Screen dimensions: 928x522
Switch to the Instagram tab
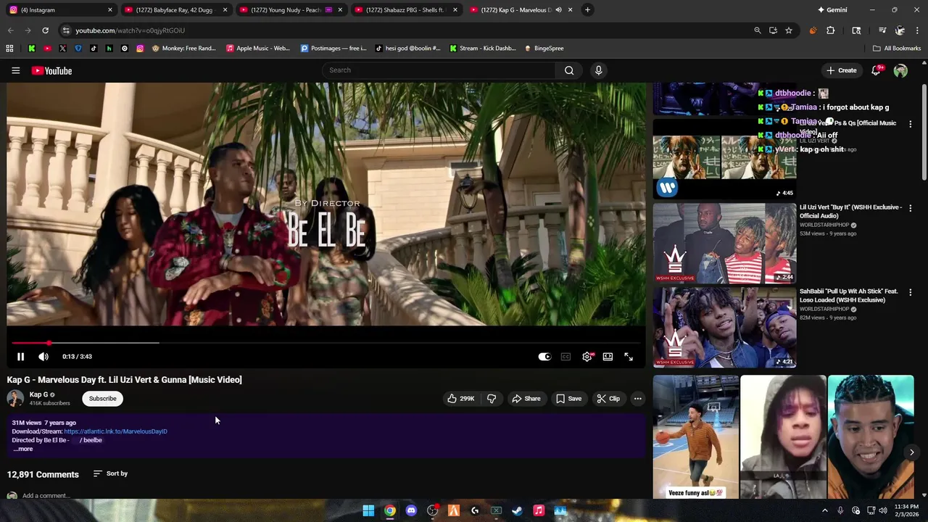click(x=62, y=10)
